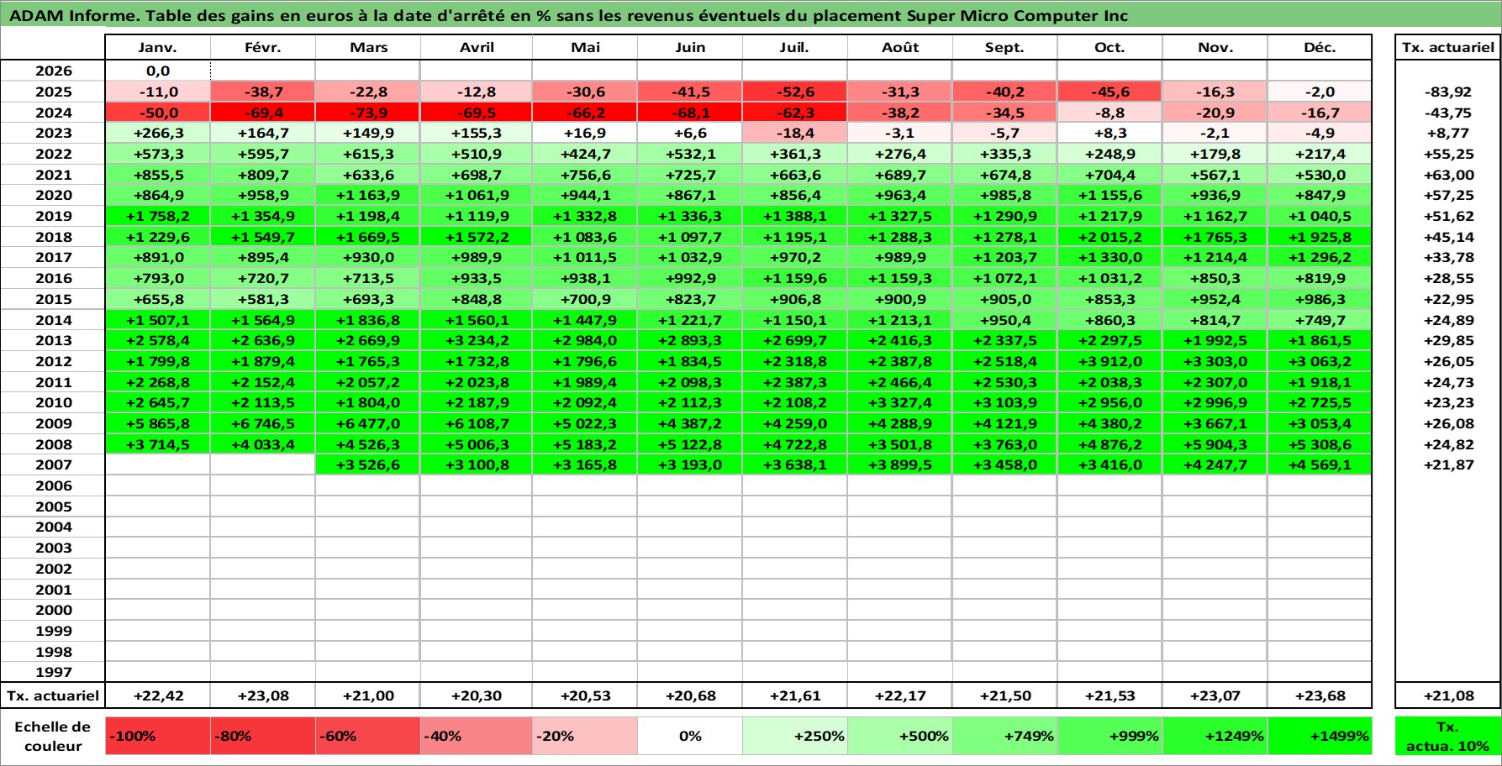Screen dimensions: 1502x766
Task: Click the +2 015,2 cell in 2018
Action: tap(1110, 237)
